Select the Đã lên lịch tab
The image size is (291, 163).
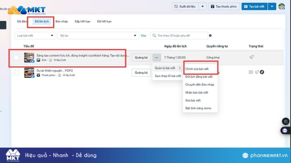point(42,22)
